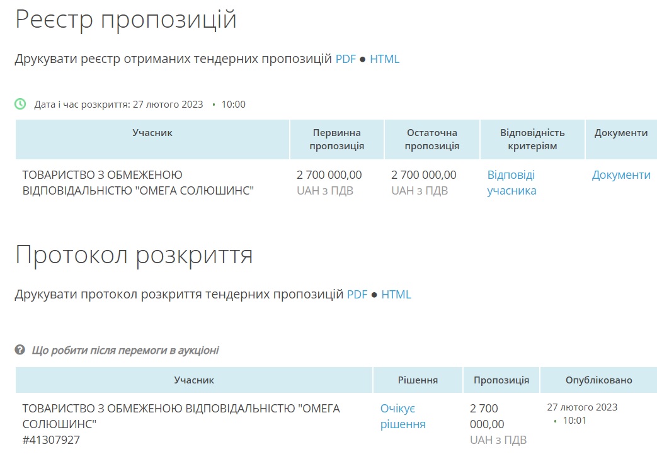
Task: Click the Опубліковано column header
Action: (x=599, y=380)
